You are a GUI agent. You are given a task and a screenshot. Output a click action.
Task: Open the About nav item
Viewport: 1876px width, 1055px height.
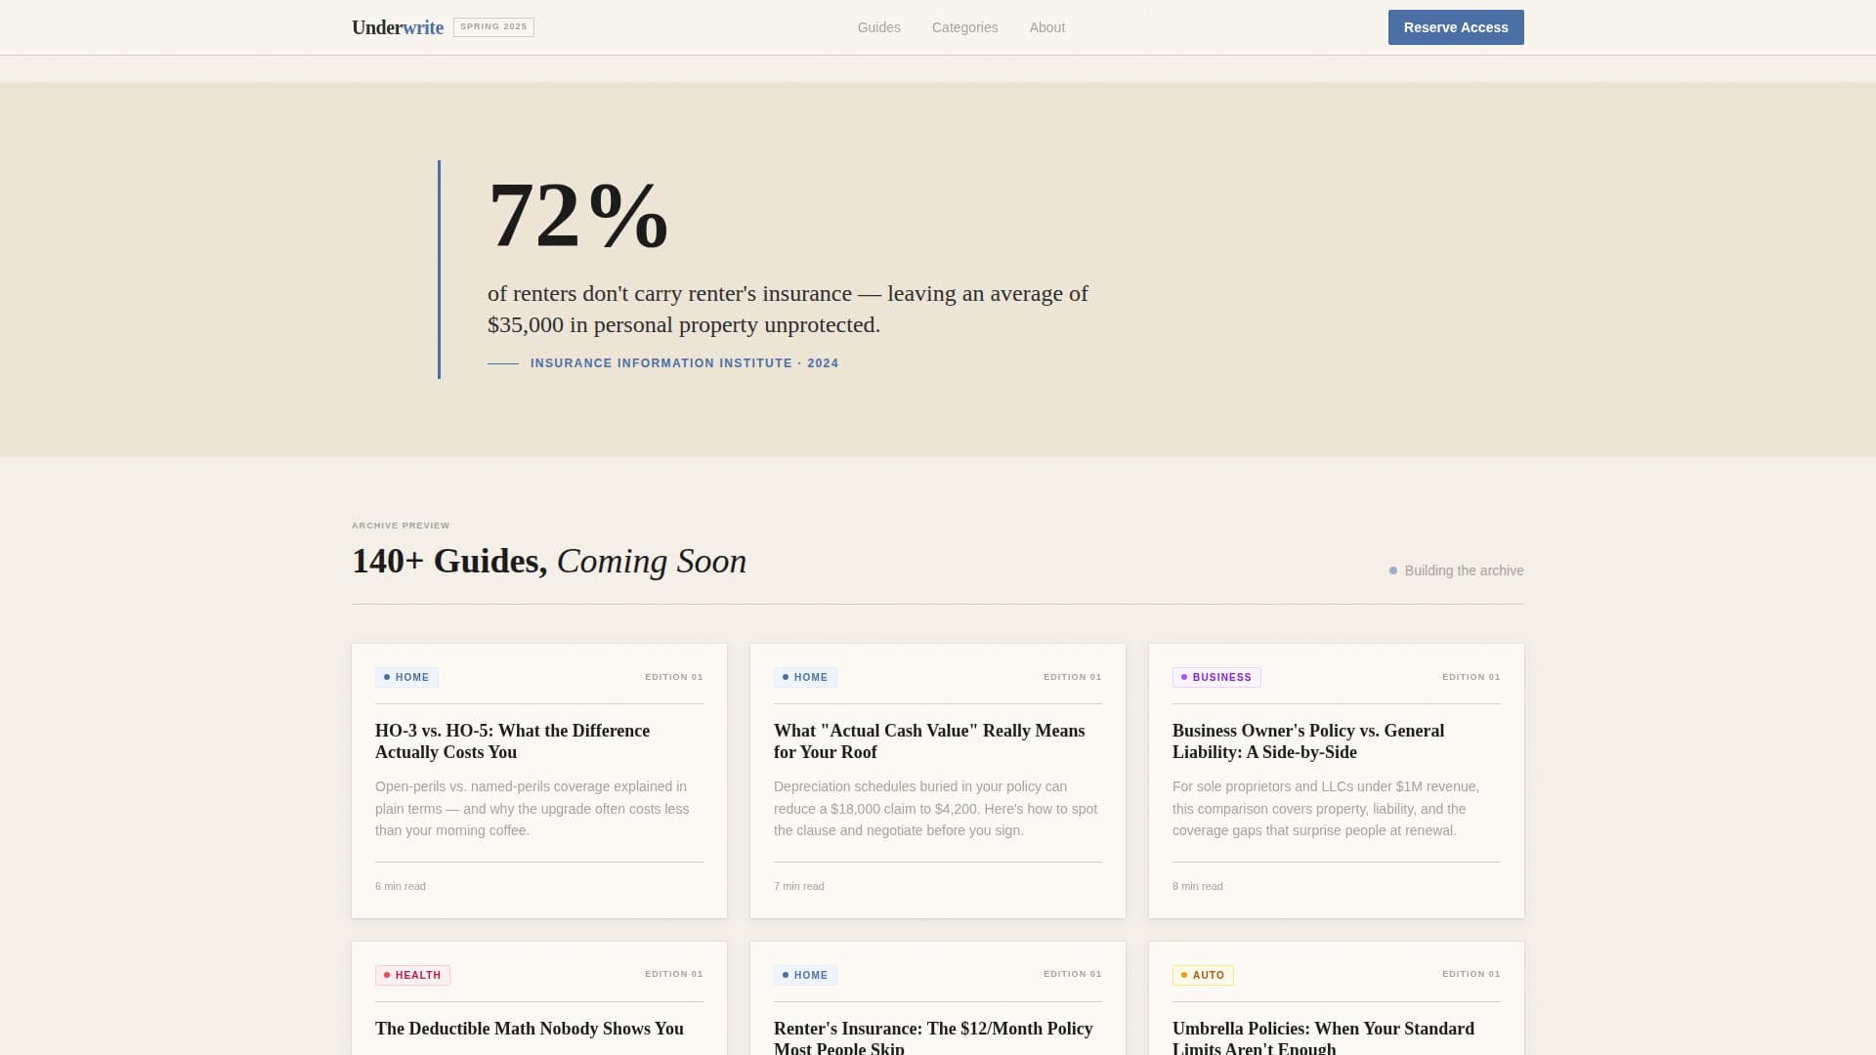point(1047,27)
